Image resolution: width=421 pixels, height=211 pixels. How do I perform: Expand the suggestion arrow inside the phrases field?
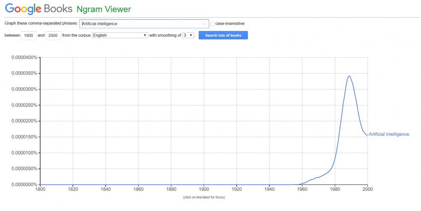[x=205, y=24]
